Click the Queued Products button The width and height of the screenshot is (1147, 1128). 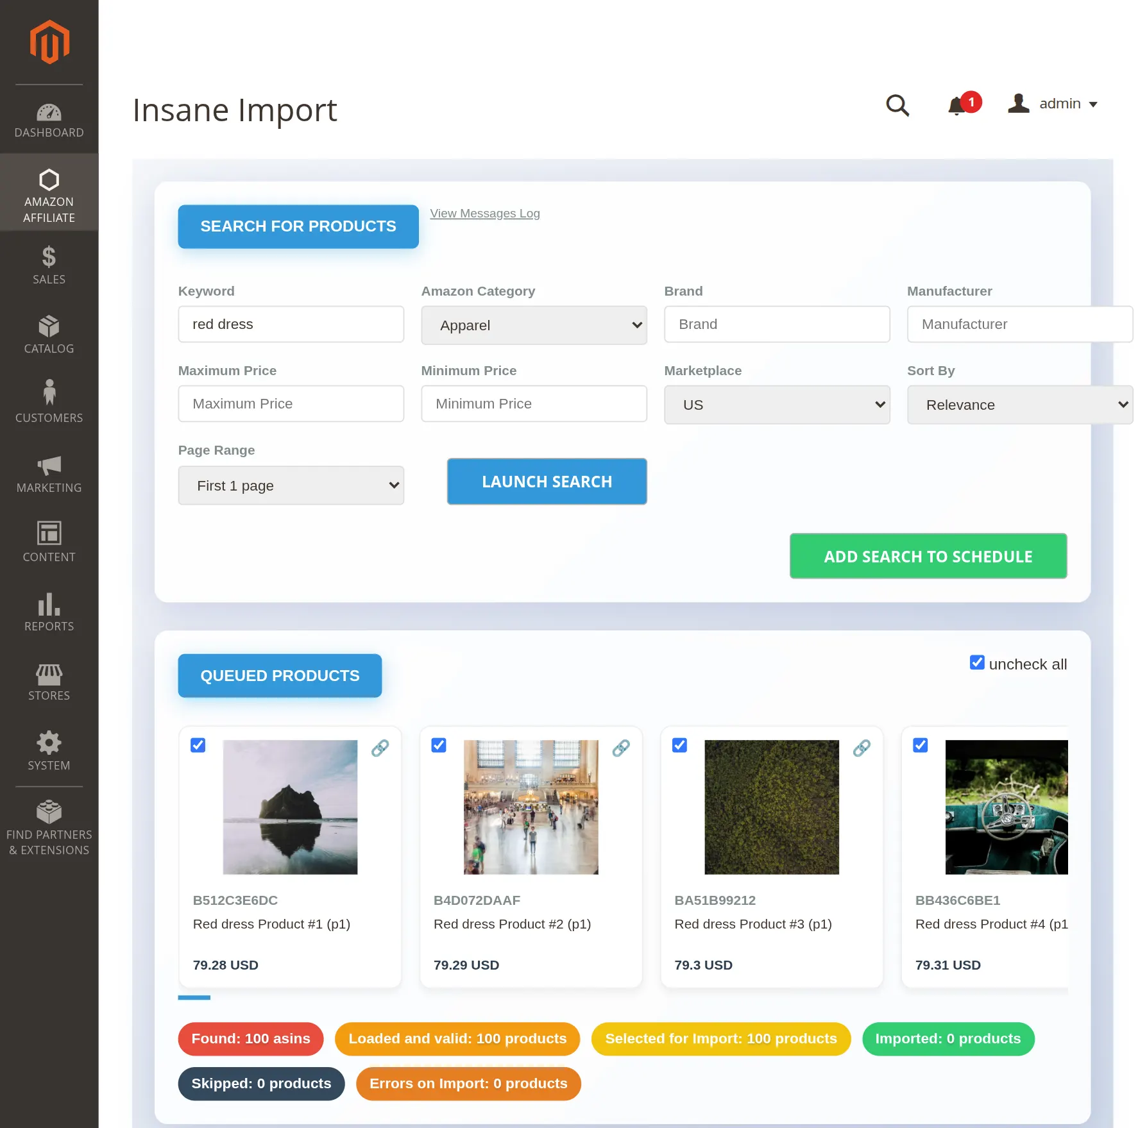tap(280, 676)
